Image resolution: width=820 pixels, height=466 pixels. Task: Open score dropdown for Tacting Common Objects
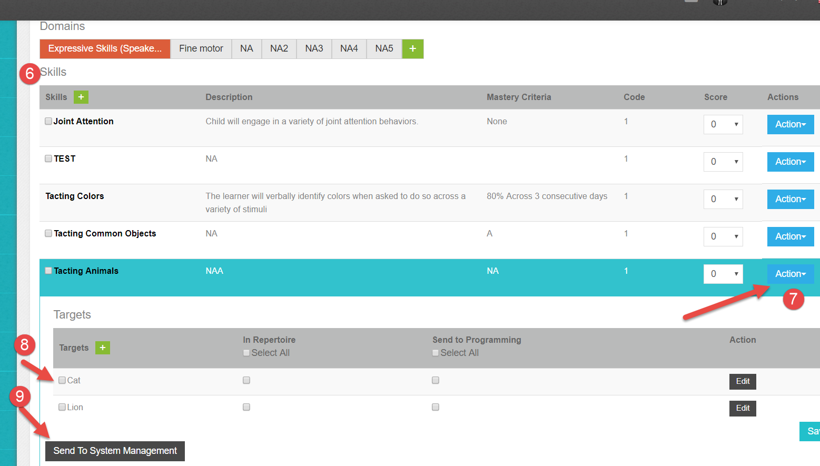pyautogui.click(x=723, y=236)
